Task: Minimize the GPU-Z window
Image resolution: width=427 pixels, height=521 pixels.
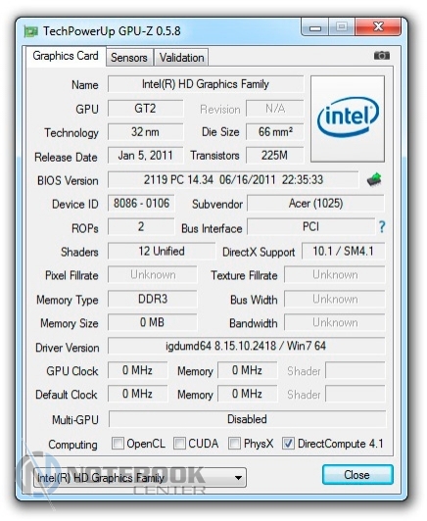Action: point(315,26)
